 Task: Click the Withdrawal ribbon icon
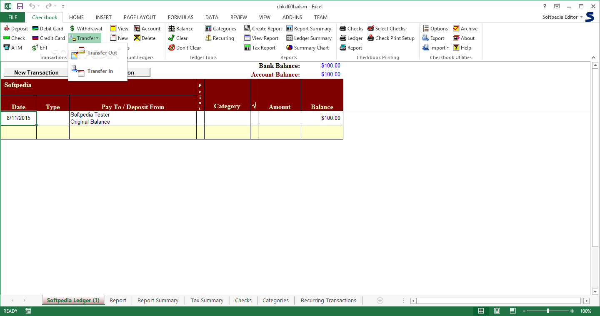coord(72,29)
